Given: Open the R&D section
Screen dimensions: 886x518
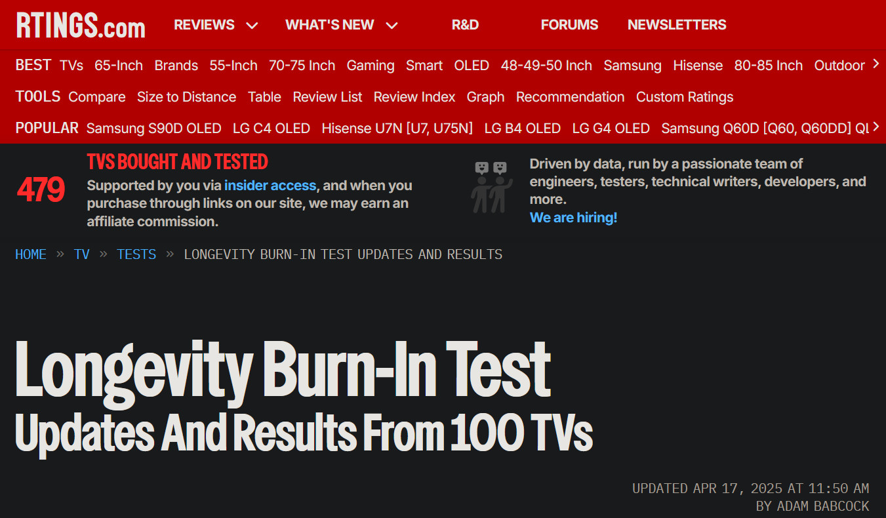Looking at the screenshot, I should pyautogui.click(x=465, y=24).
